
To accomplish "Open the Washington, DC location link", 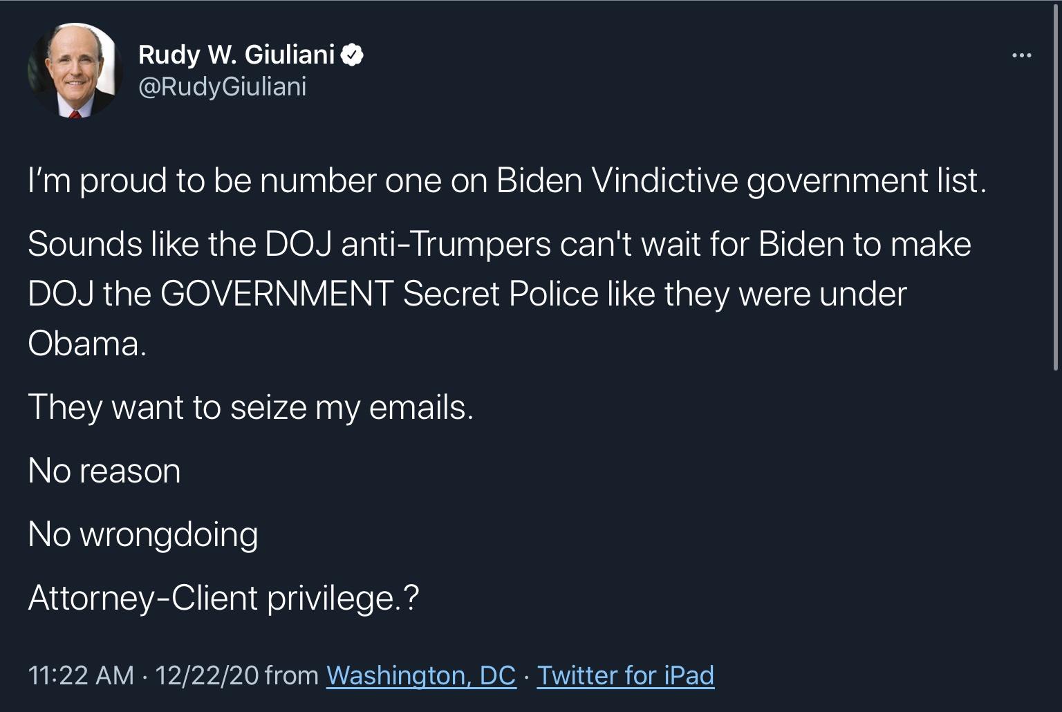I will click(x=420, y=676).
